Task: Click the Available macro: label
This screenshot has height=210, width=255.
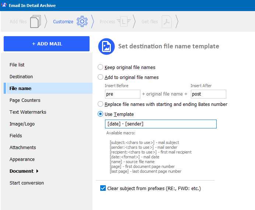Action: (x=121, y=133)
